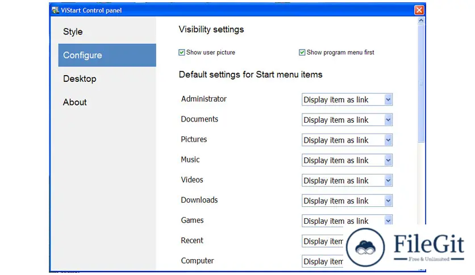The width and height of the screenshot is (475, 275).
Task: Open the Administrator display dropdown
Action: coord(347,99)
